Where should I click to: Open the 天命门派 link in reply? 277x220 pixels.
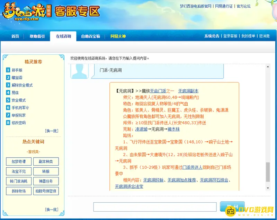158,91
